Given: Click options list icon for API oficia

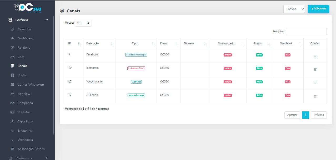Looking at the screenshot, I should pos(315,96).
